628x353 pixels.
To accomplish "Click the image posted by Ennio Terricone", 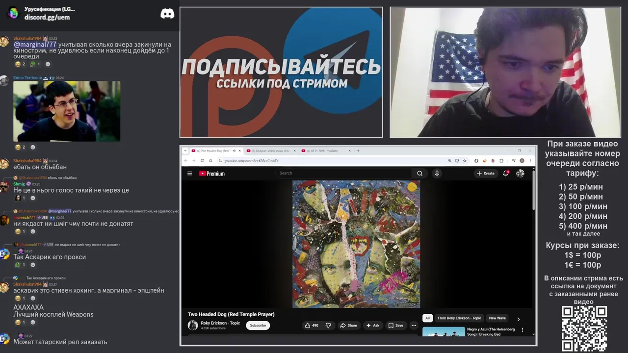I will 67,111.
